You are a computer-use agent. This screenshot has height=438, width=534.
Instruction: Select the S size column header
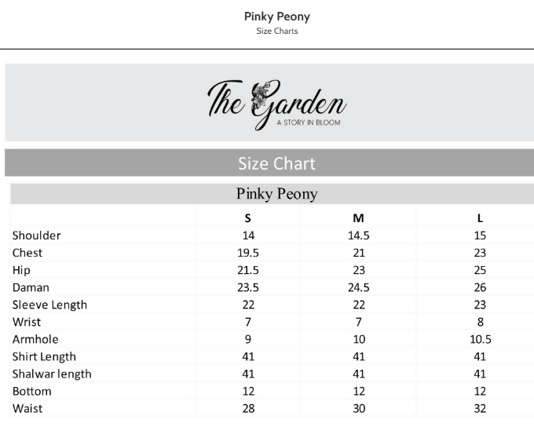[247, 218]
